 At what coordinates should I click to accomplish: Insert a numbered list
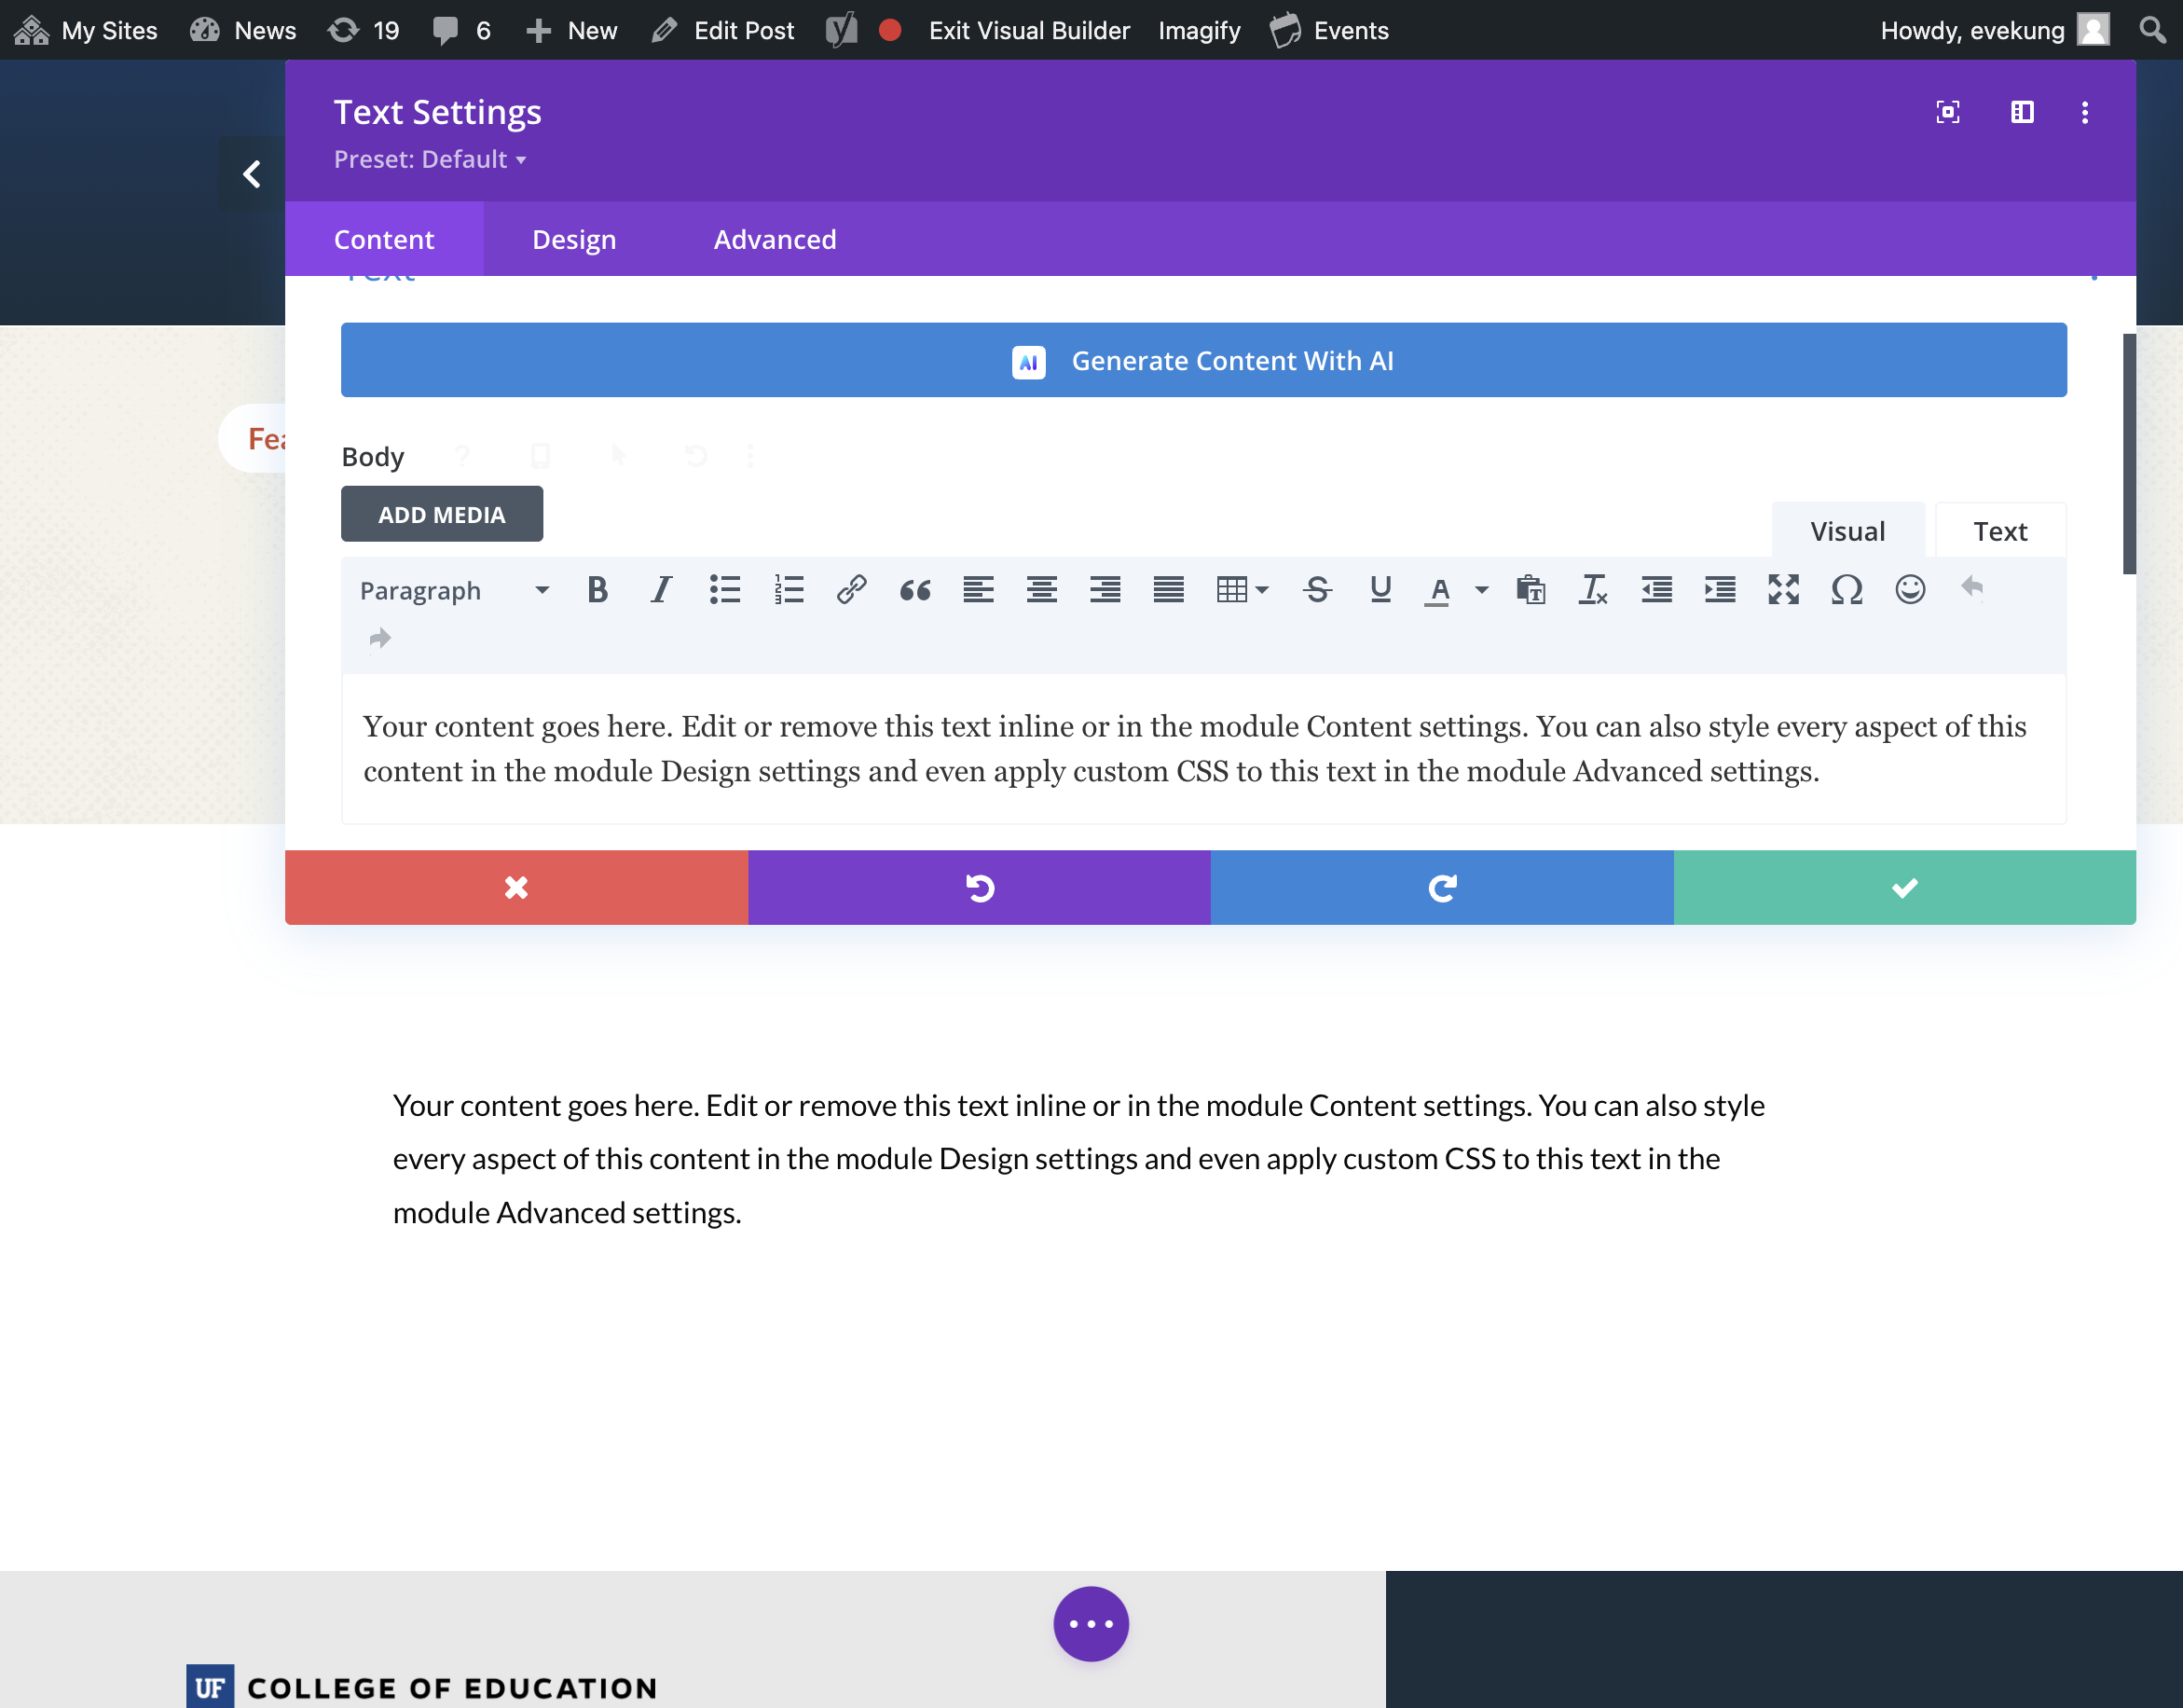click(789, 590)
